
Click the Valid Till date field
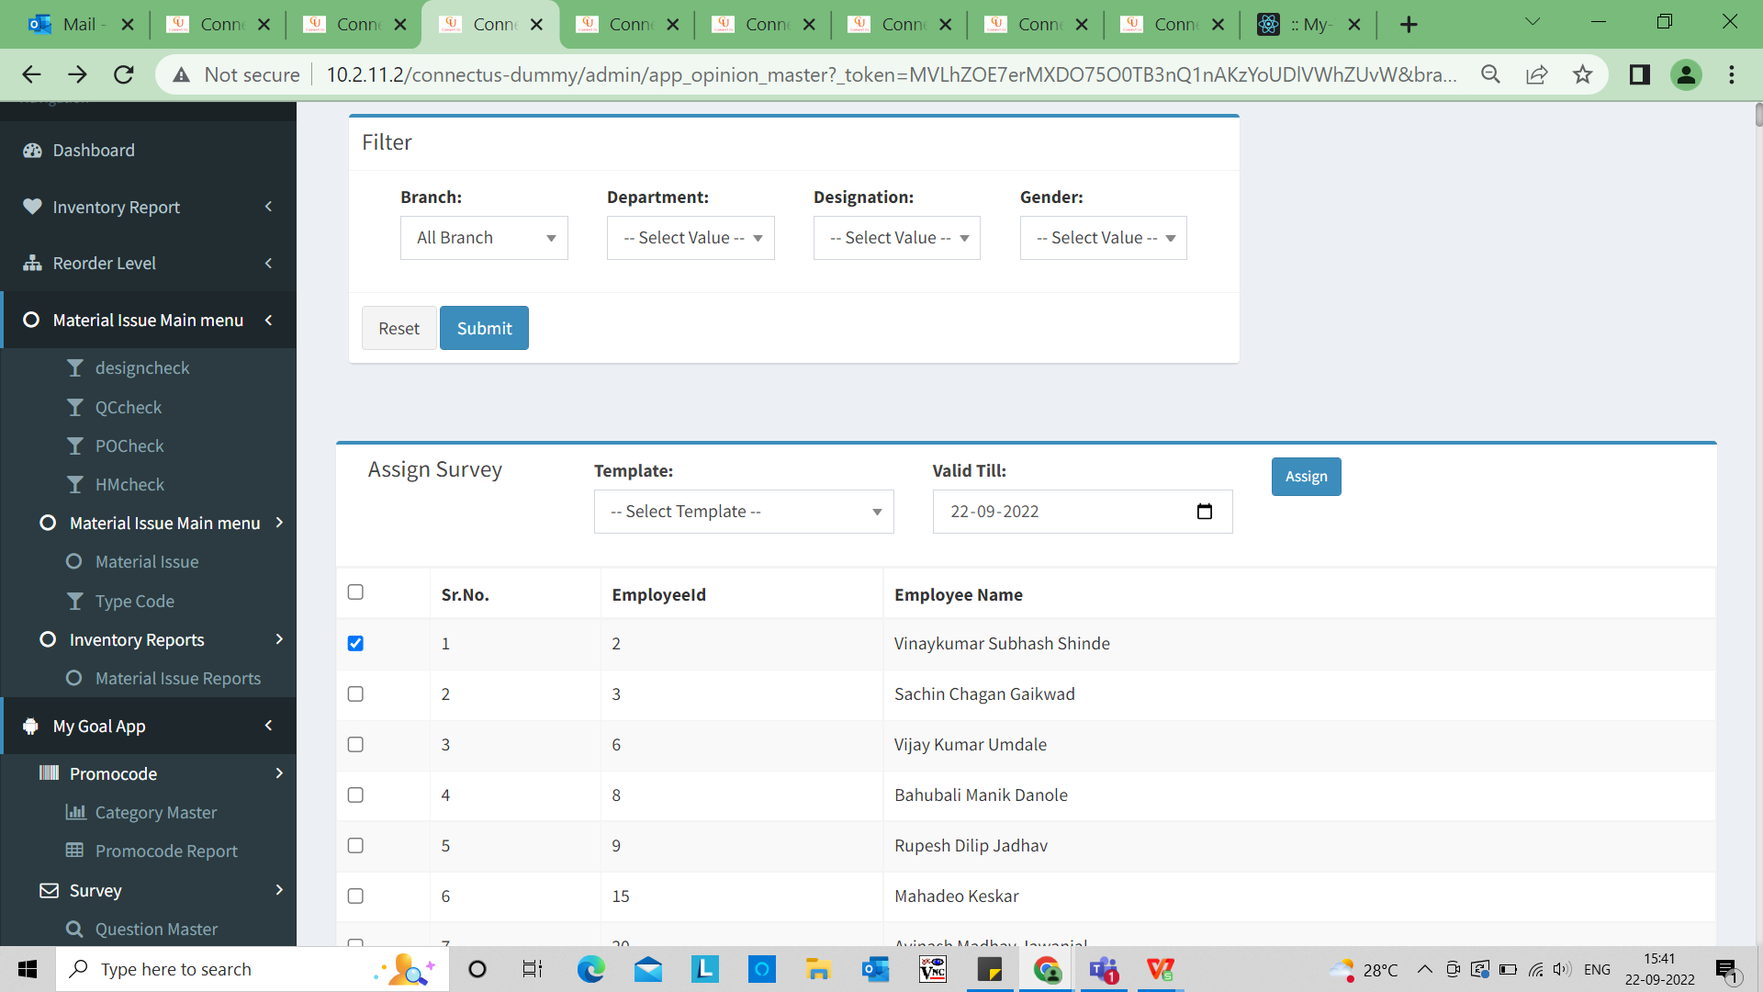pyautogui.click(x=1083, y=512)
